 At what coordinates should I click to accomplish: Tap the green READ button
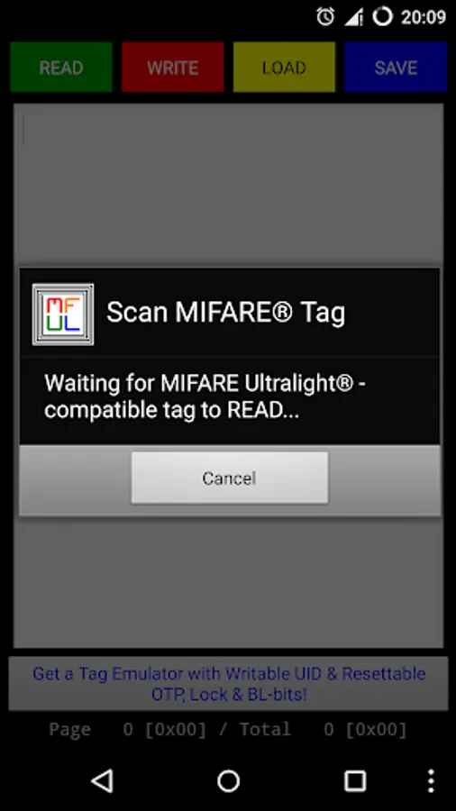61,68
